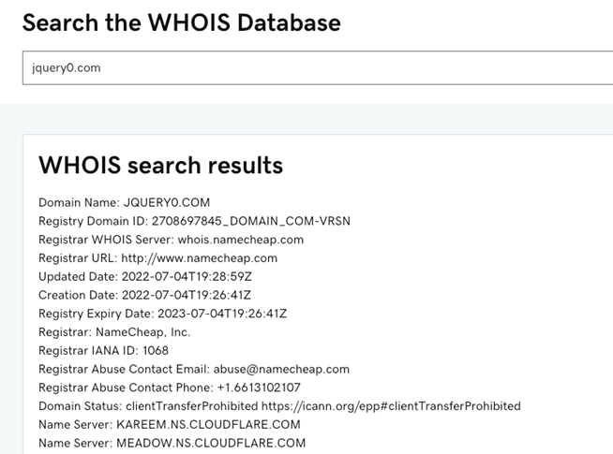Open the http://www.namecheap.com registrar URL
This screenshot has height=454, width=613.
[200, 258]
